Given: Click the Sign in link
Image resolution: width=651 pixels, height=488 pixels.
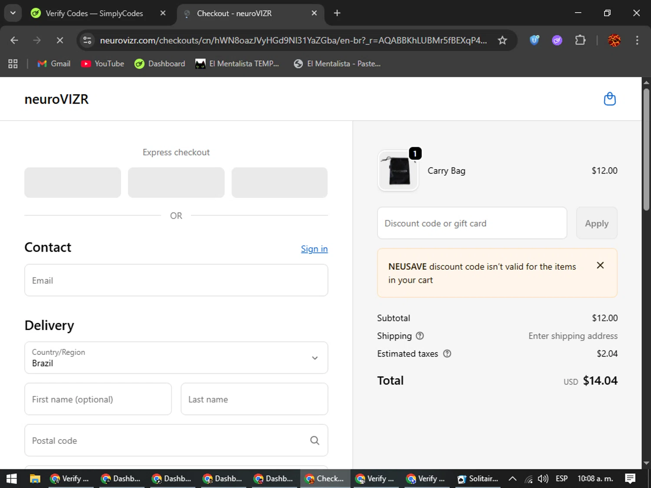Looking at the screenshot, I should [x=314, y=249].
